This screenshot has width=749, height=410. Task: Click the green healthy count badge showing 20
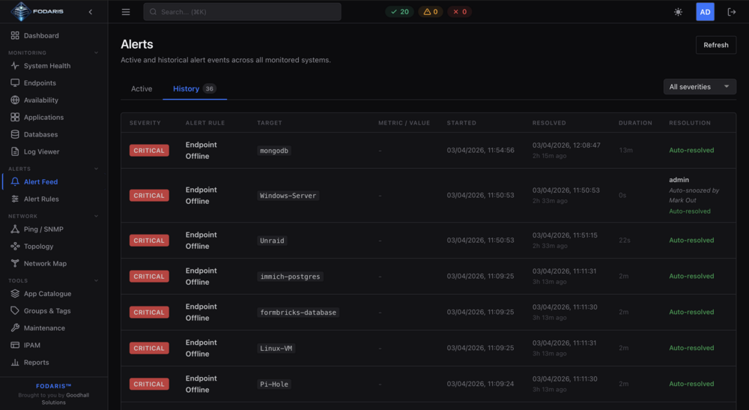(399, 12)
